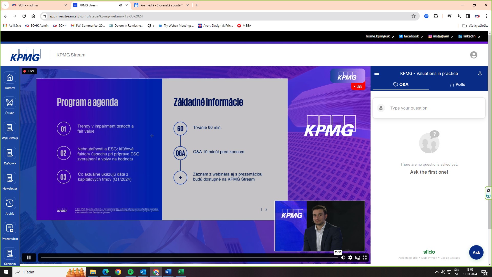
Task: Open Avery Design & Print bookmark
Action: tap(216, 26)
